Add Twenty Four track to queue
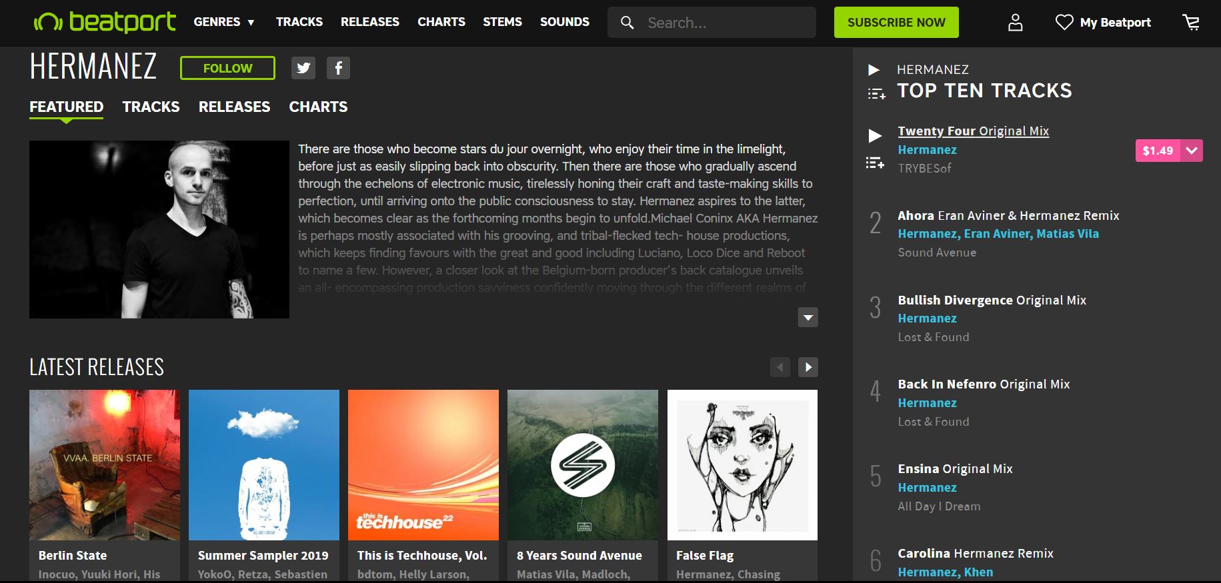The width and height of the screenshot is (1221, 583). [x=875, y=163]
